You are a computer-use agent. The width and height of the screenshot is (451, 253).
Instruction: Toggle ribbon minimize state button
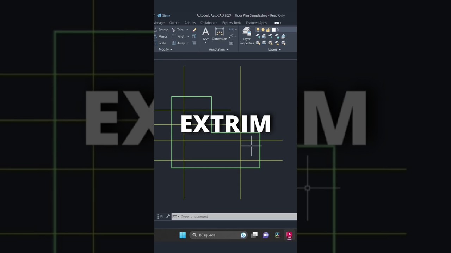277,23
